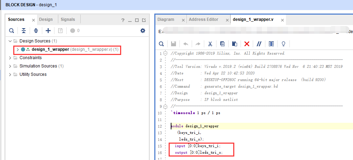Viewport: 353px width, 160px height.
Task: Maximize the Sources panel
Action: 137,20
